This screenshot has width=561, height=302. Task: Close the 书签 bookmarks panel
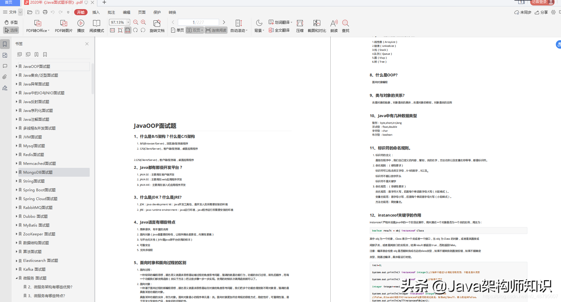(x=87, y=44)
